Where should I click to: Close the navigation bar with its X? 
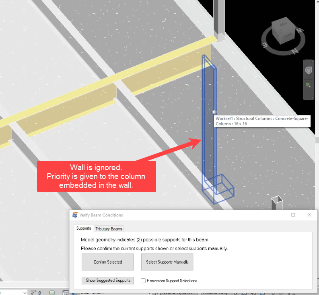click(x=312, y=62)
